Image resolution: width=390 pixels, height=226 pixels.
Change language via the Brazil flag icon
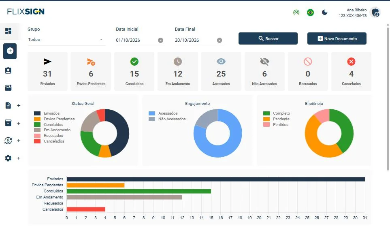[310, 13]
